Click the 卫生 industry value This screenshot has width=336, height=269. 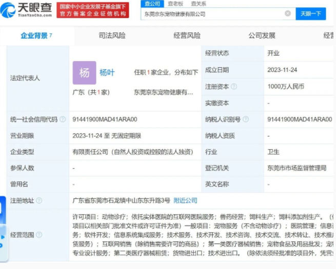pos(273,152)
